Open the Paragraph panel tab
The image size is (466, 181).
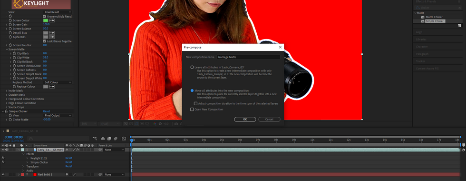pos(422,54)
